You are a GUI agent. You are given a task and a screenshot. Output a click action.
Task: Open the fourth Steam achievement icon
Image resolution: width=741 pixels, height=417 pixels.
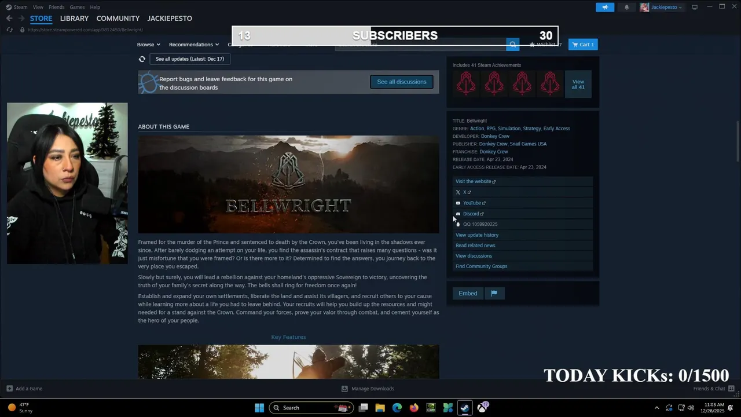point(549,84)
